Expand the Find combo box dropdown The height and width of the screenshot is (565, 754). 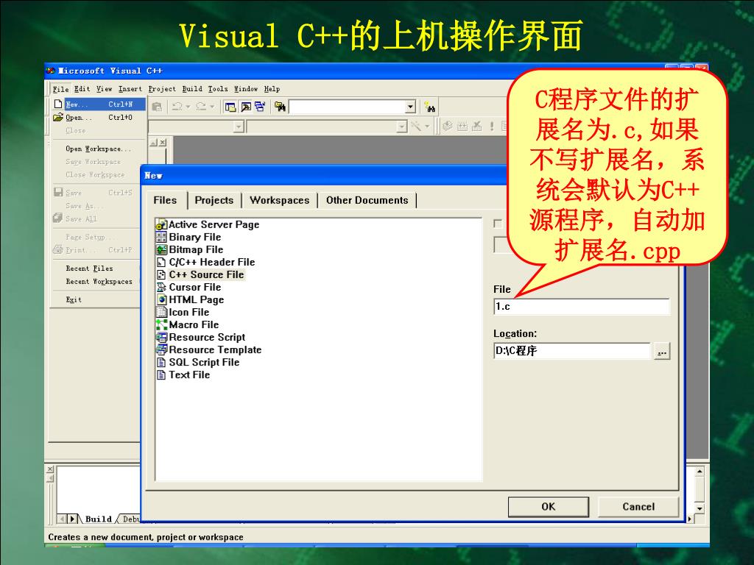coord(409,107)
